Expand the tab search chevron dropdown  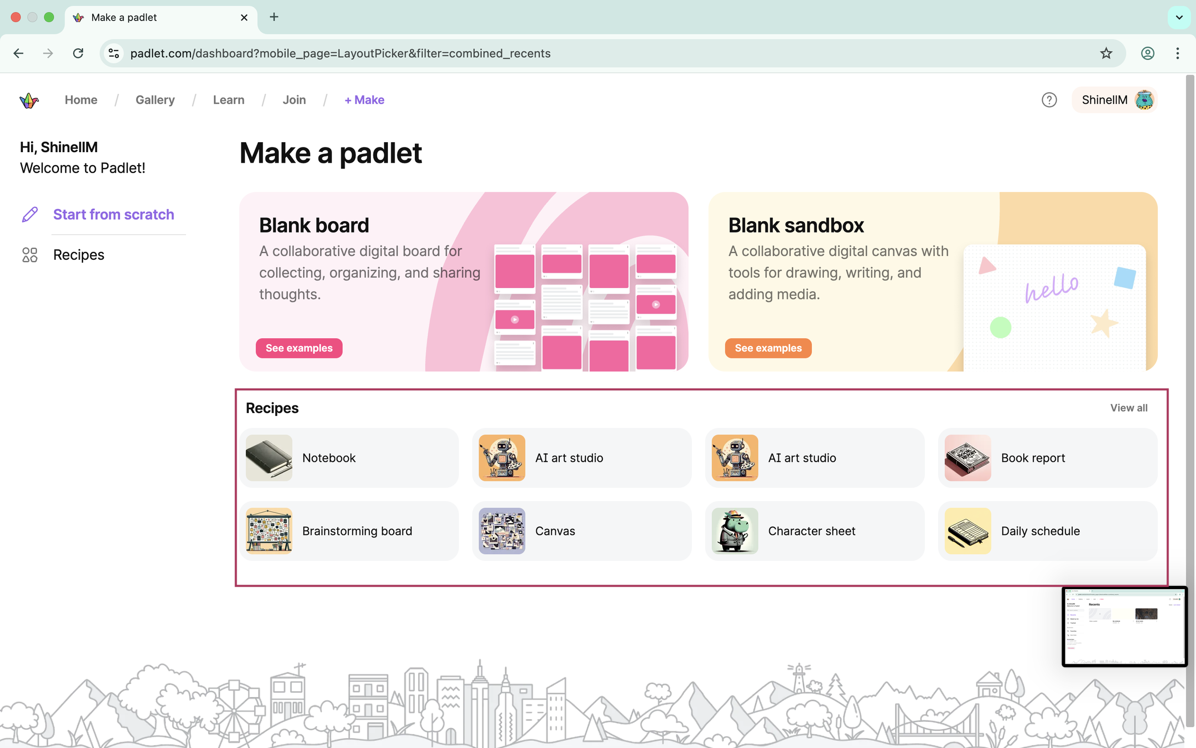(1179, 17)
